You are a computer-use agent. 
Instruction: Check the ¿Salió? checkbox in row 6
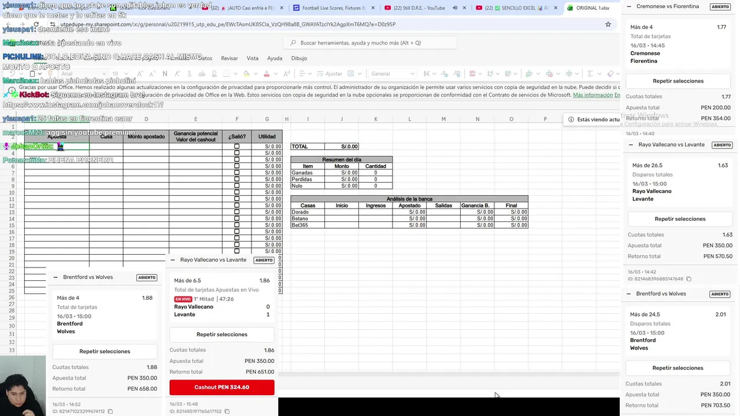pyautogui.click(x=236, y=166)
